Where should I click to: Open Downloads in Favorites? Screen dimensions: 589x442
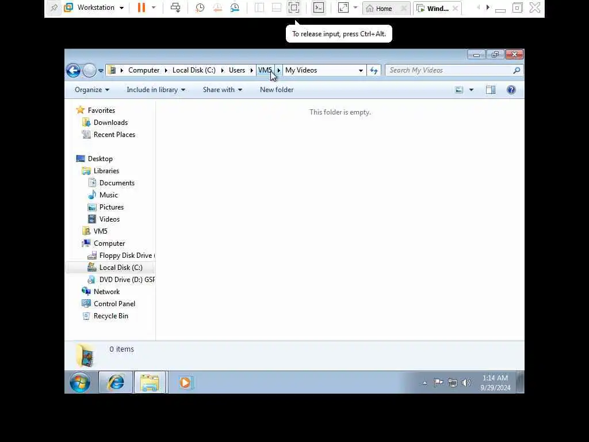click(x=111, y=123)
